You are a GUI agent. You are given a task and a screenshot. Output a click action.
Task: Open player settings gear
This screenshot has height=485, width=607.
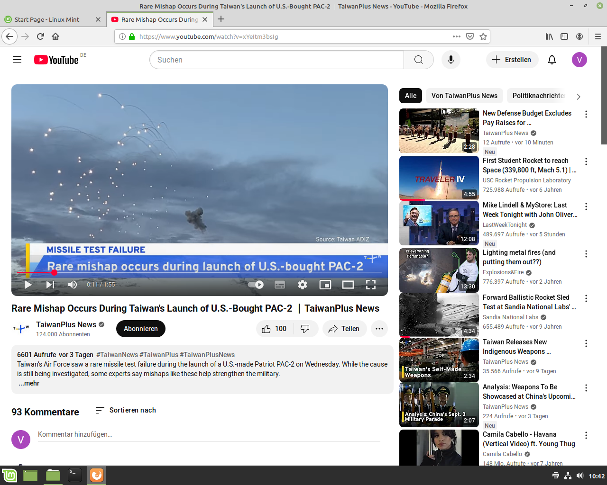[x=303, y=285]
